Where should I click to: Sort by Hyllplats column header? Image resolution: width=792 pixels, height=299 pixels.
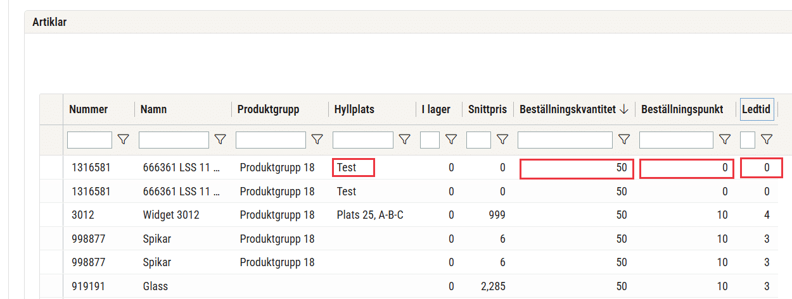pyautogui.click(x=354, y=109)
